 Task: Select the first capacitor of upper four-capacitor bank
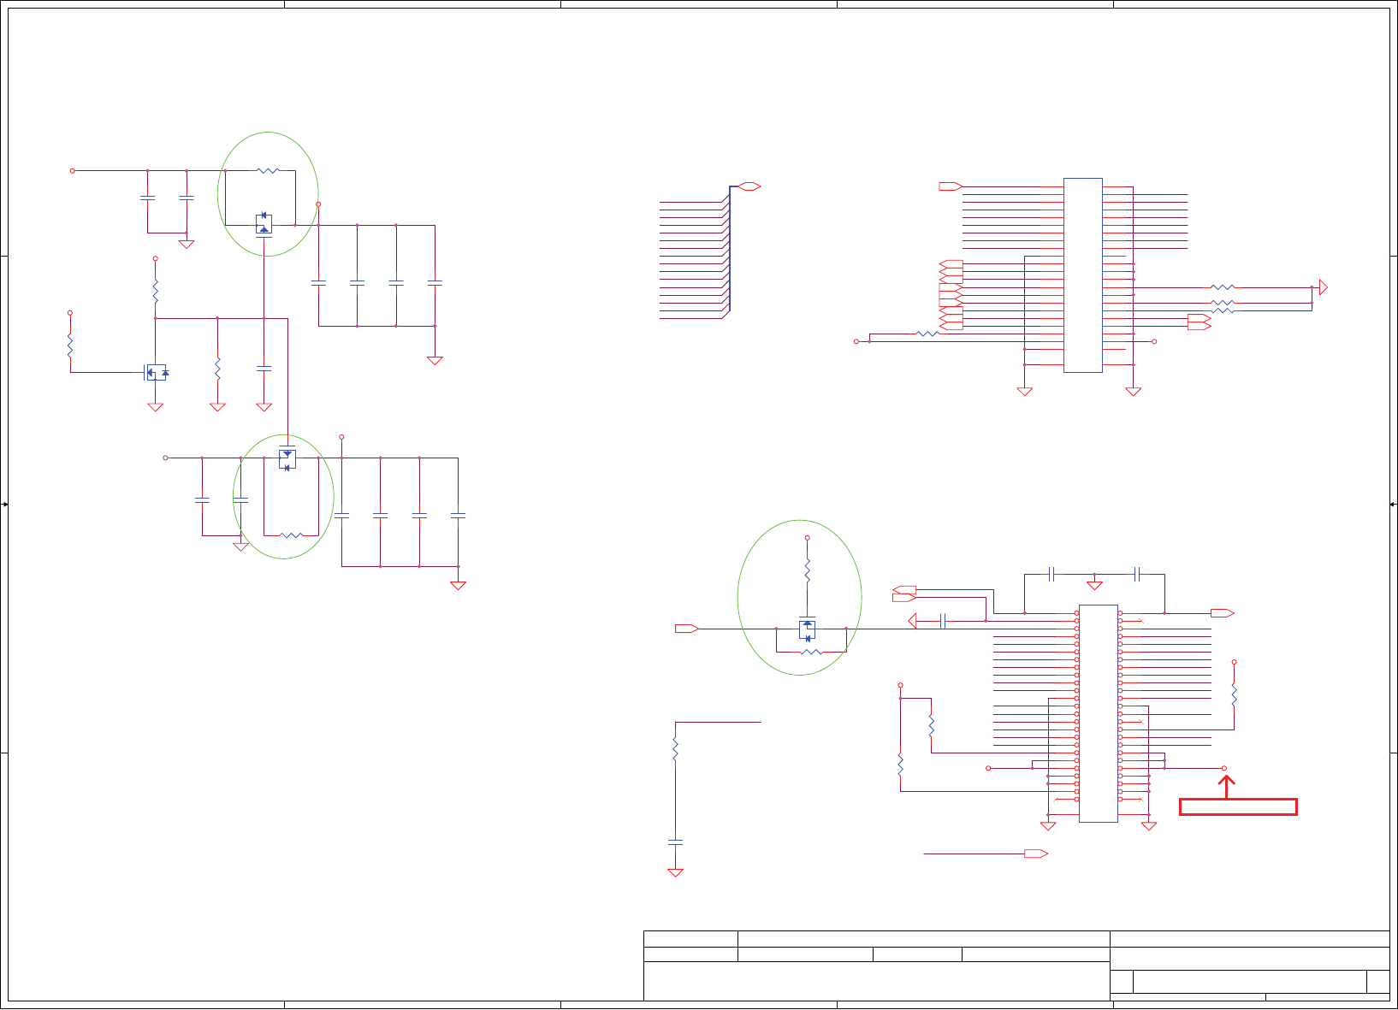(x=318, y=281)
